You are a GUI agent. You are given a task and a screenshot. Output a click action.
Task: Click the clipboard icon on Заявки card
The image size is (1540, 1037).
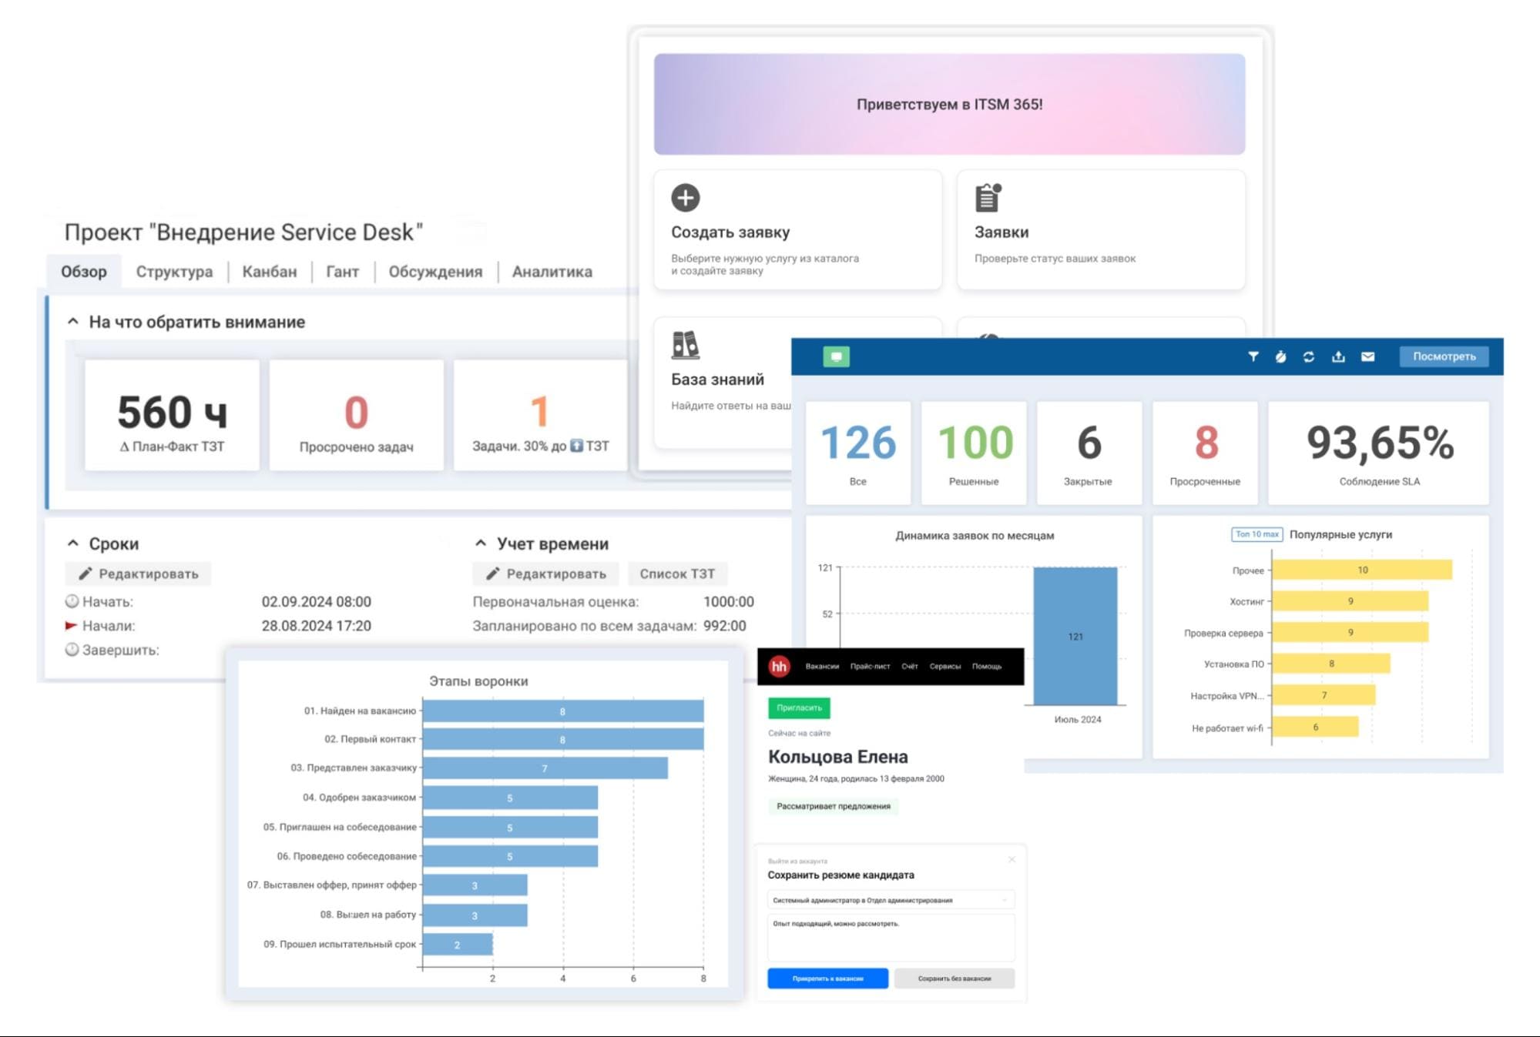tap(988, 198)
